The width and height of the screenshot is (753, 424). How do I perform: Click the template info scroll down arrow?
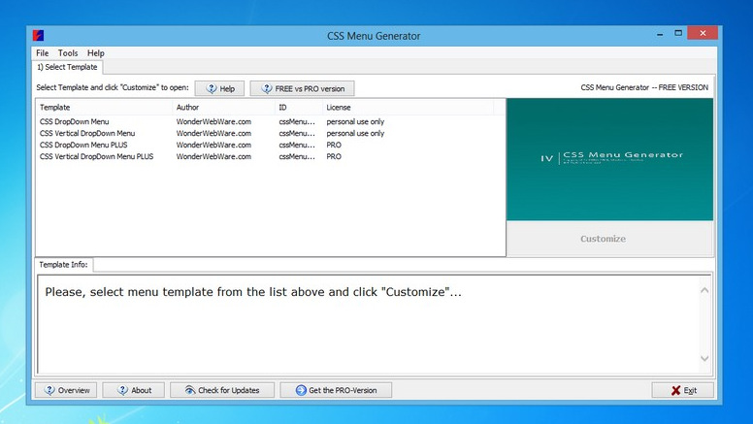coord(704,358)
